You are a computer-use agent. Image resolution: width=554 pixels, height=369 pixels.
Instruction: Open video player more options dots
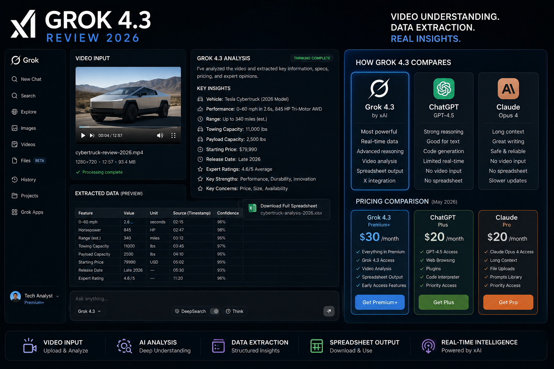coord(173,135)
